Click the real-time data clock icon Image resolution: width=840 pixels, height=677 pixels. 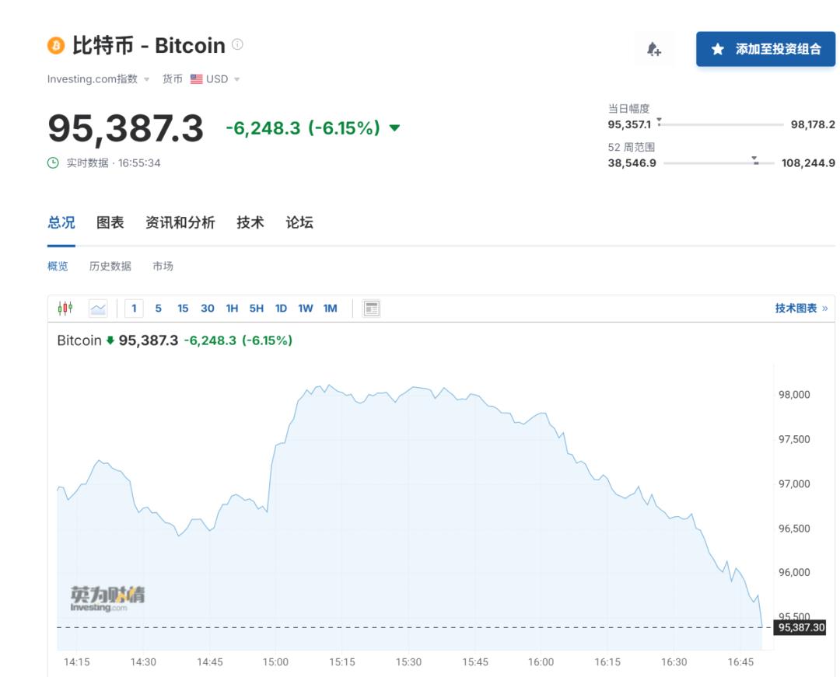coord(53,163)
